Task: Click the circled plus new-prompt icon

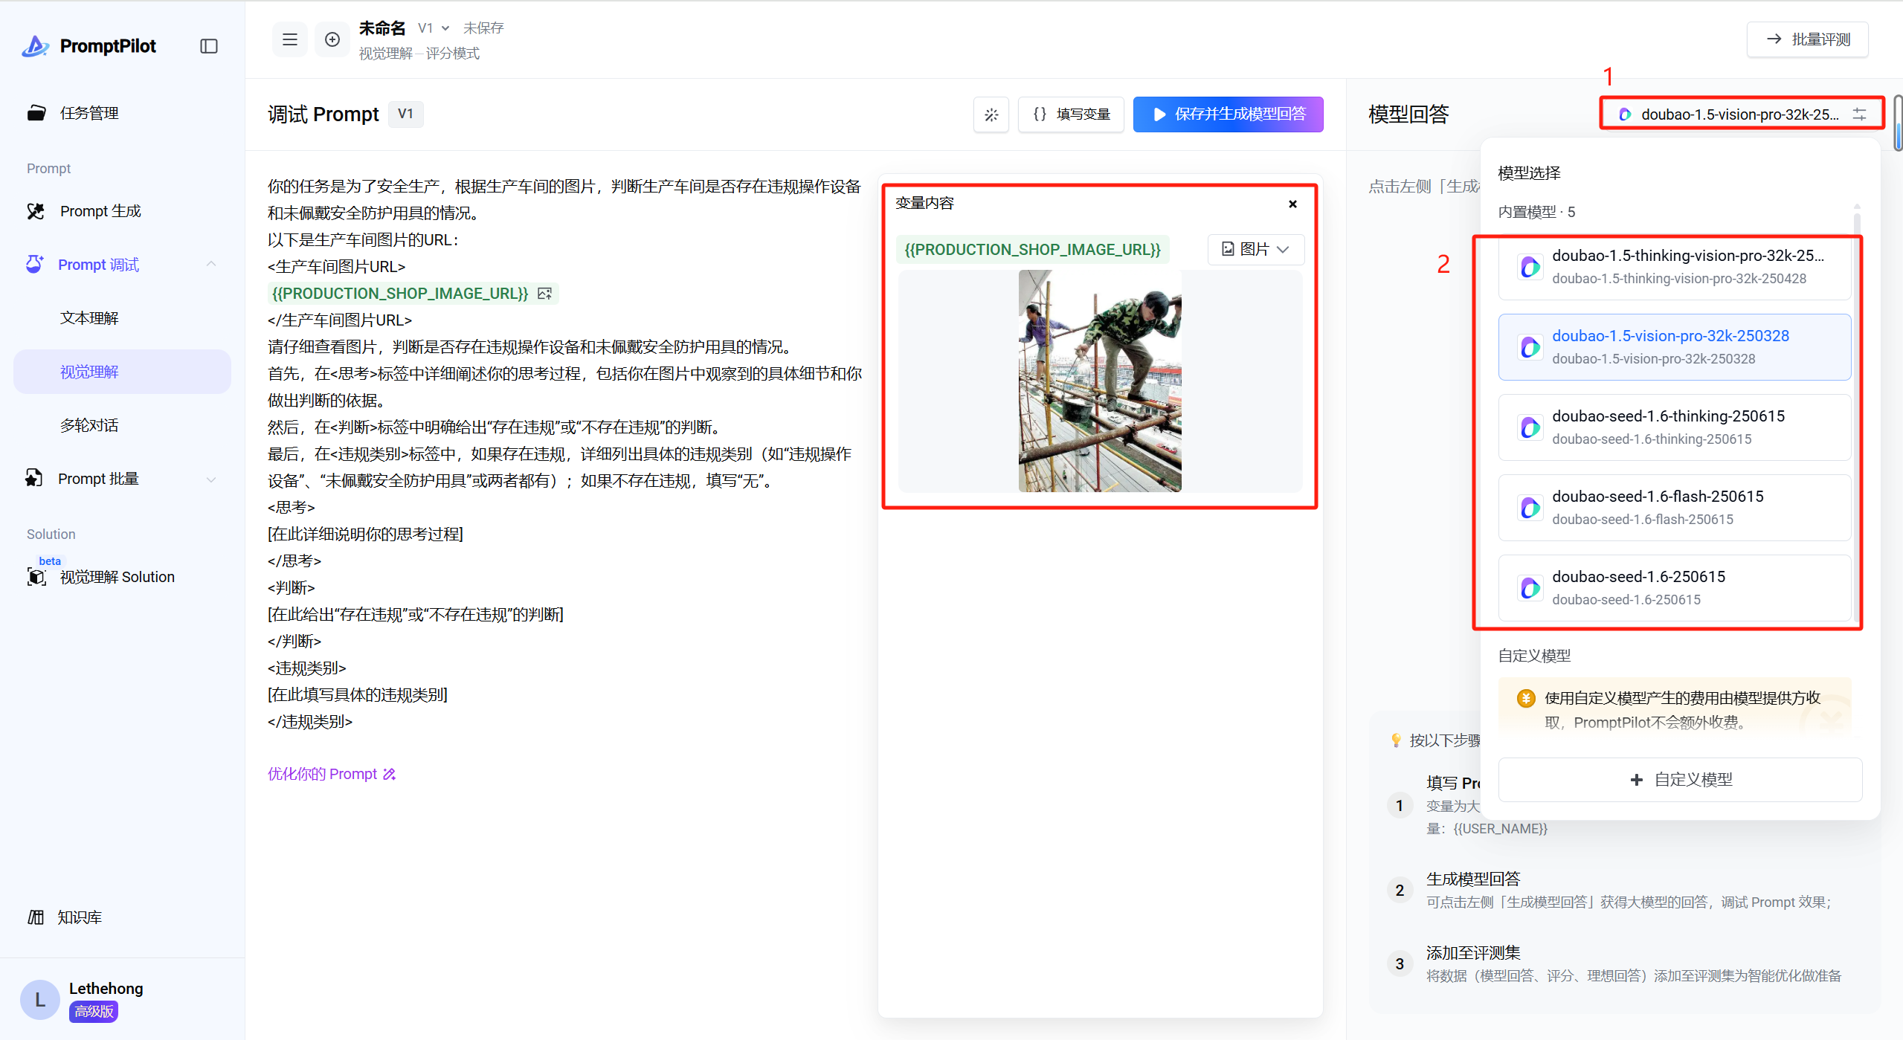Action: click(x=332, y=39)
